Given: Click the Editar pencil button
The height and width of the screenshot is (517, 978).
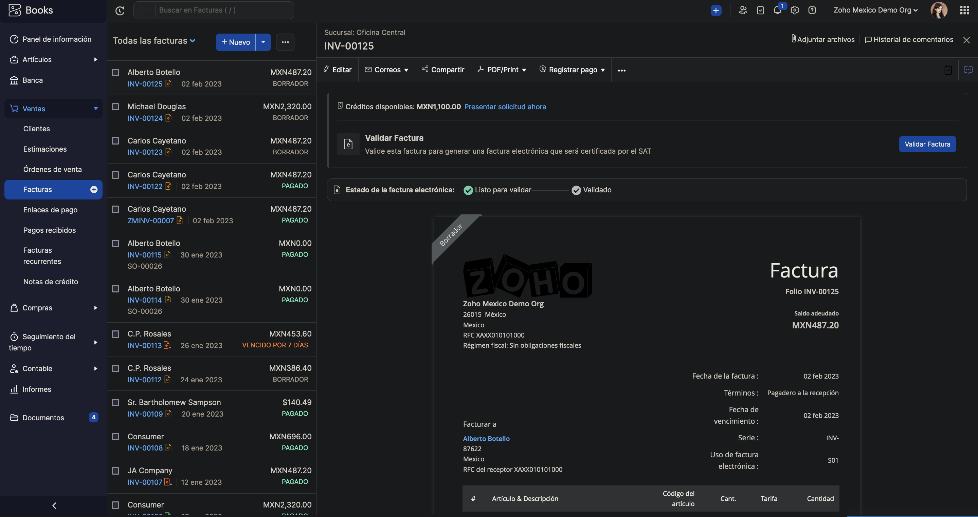Looking at the screenshot, I should pyautogui.click(x=337, y=70).
